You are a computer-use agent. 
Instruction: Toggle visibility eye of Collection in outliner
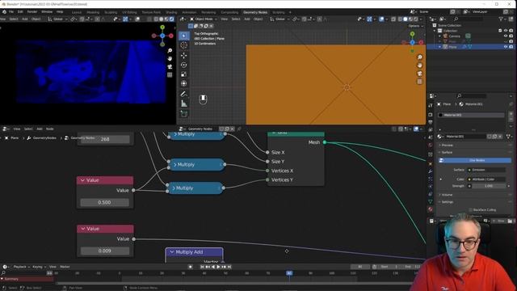click(506, 31)
